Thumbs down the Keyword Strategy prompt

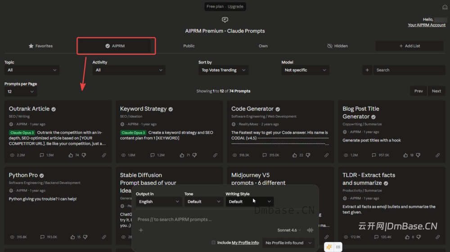tap(194, 155)
